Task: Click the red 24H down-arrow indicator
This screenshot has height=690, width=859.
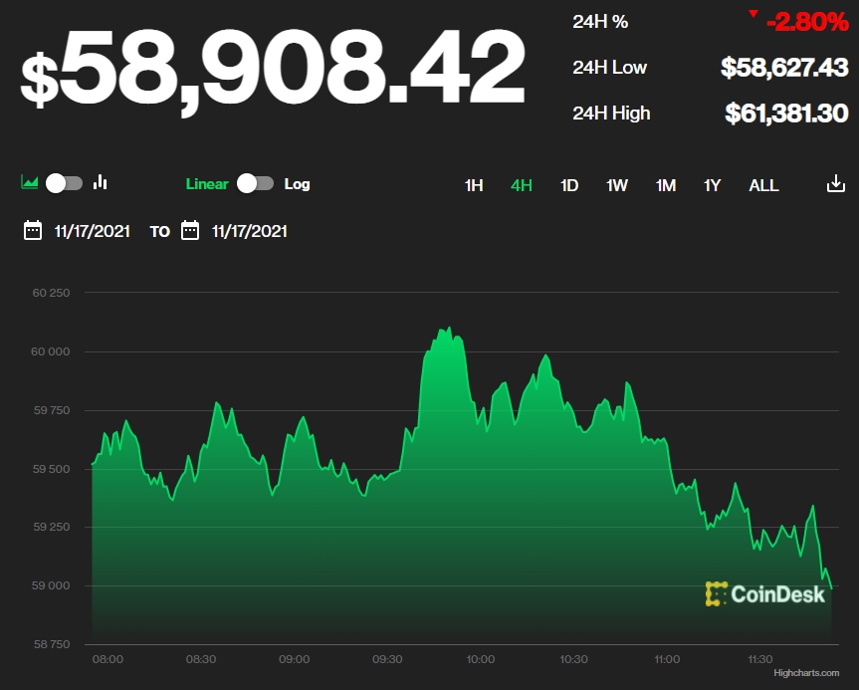Action: (x=753, y=14)
